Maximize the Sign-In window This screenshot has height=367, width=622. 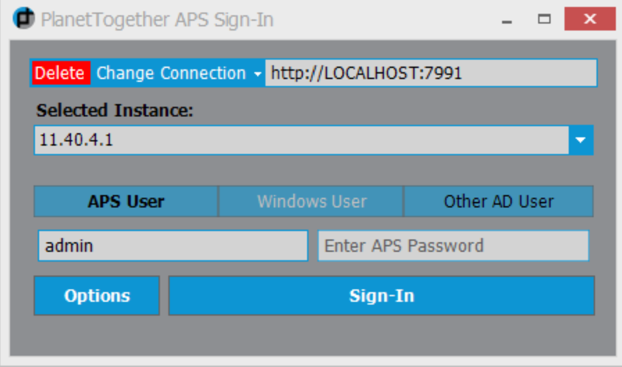click(544, 19)
